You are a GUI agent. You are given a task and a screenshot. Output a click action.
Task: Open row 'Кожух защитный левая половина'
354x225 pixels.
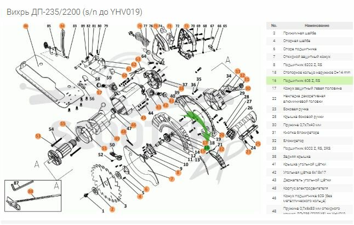309,88
